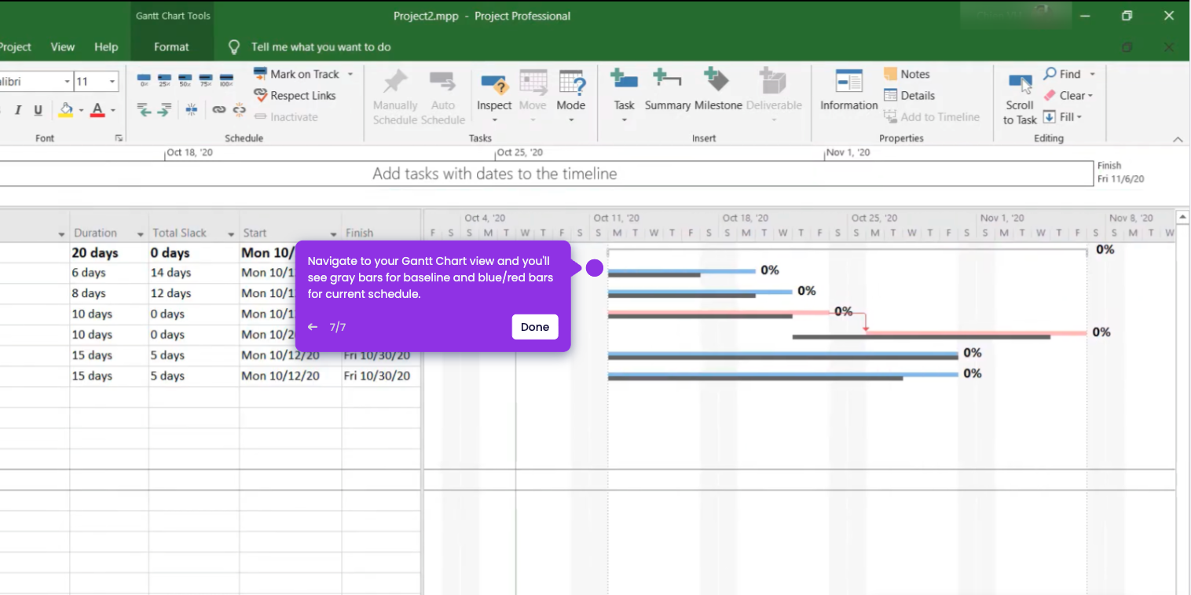Image resolution: width=1191 pixels, height=595 pixels.
Task: Collapse the ribbon
Action: click(x=1178, y=139)
